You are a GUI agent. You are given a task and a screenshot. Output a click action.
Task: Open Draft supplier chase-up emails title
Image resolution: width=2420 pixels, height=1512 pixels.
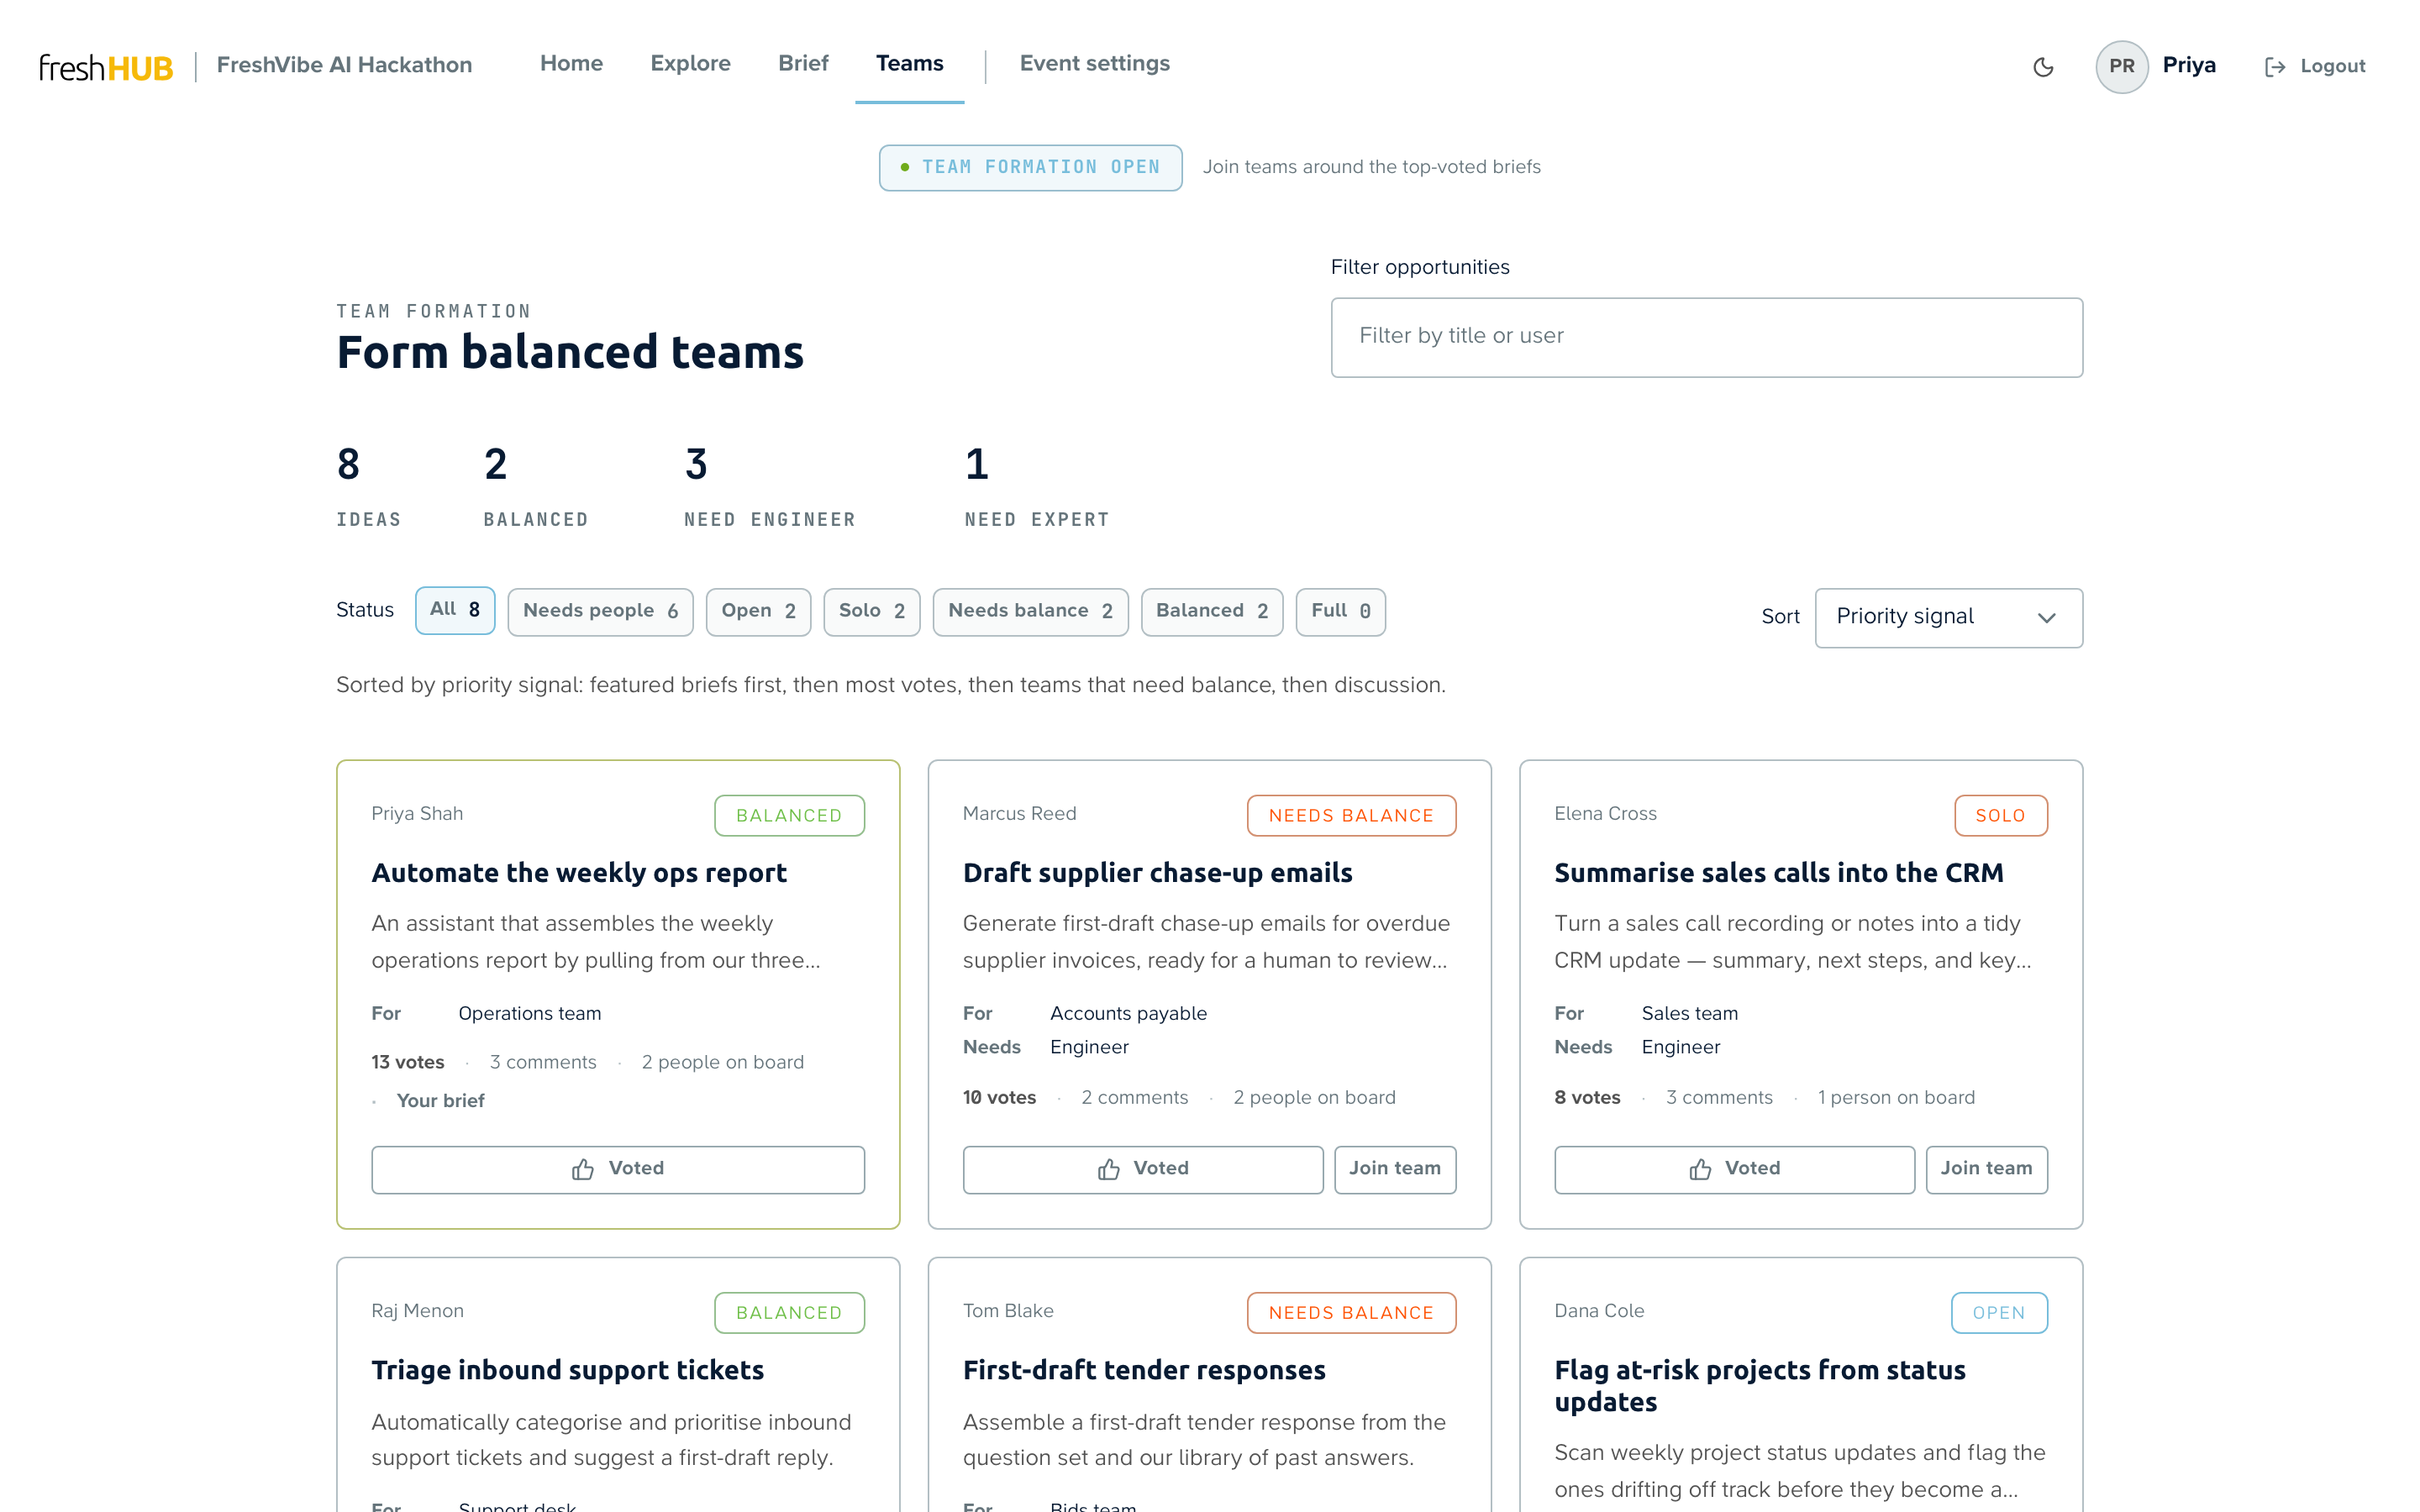pyautogui.click(x=1157, y=873)
